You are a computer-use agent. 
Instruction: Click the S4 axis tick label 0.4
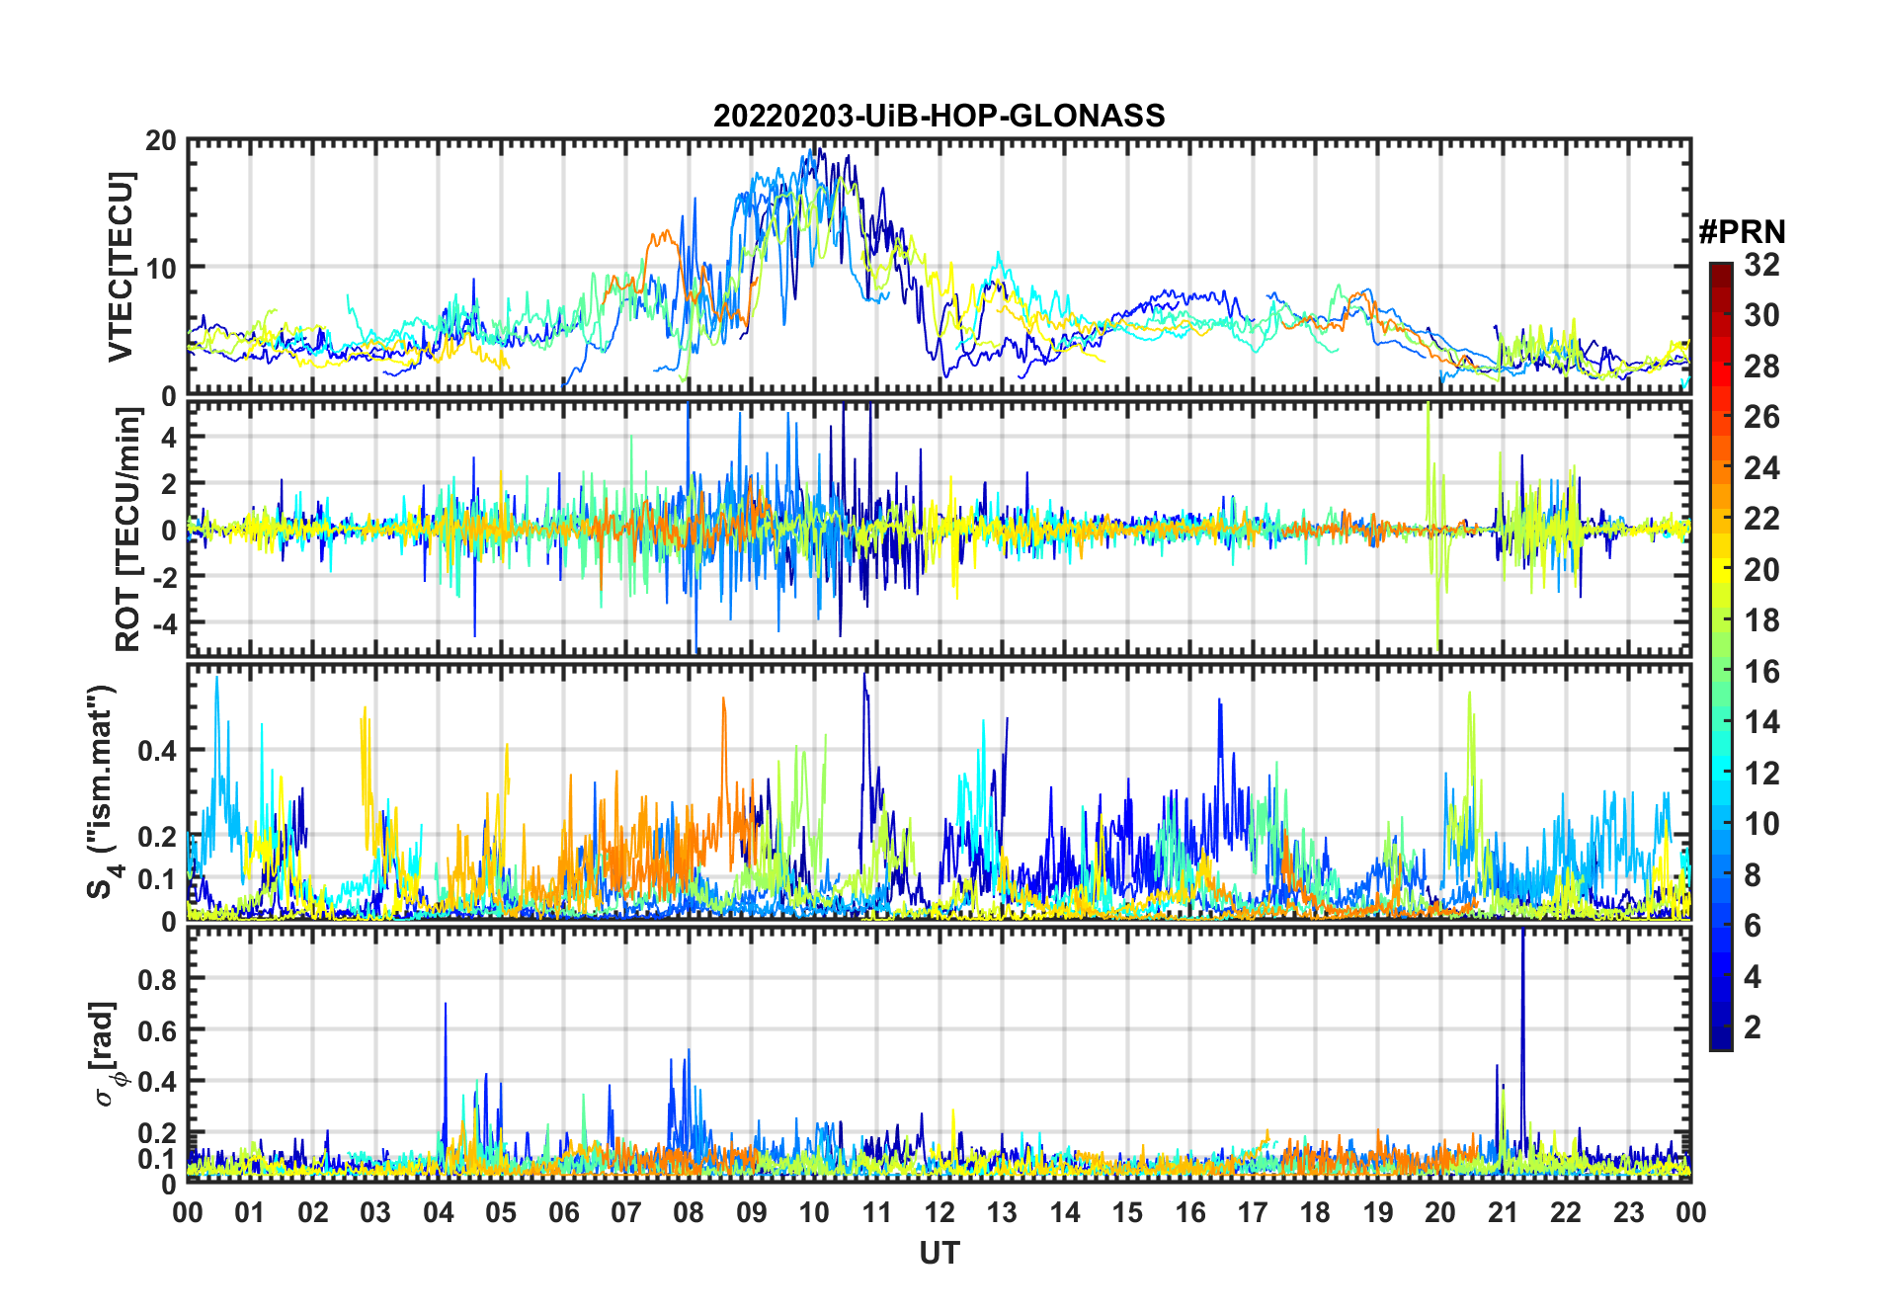[x=157, y=750]
